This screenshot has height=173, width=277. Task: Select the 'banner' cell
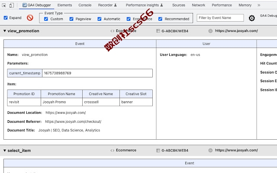[x=136, y=102]
